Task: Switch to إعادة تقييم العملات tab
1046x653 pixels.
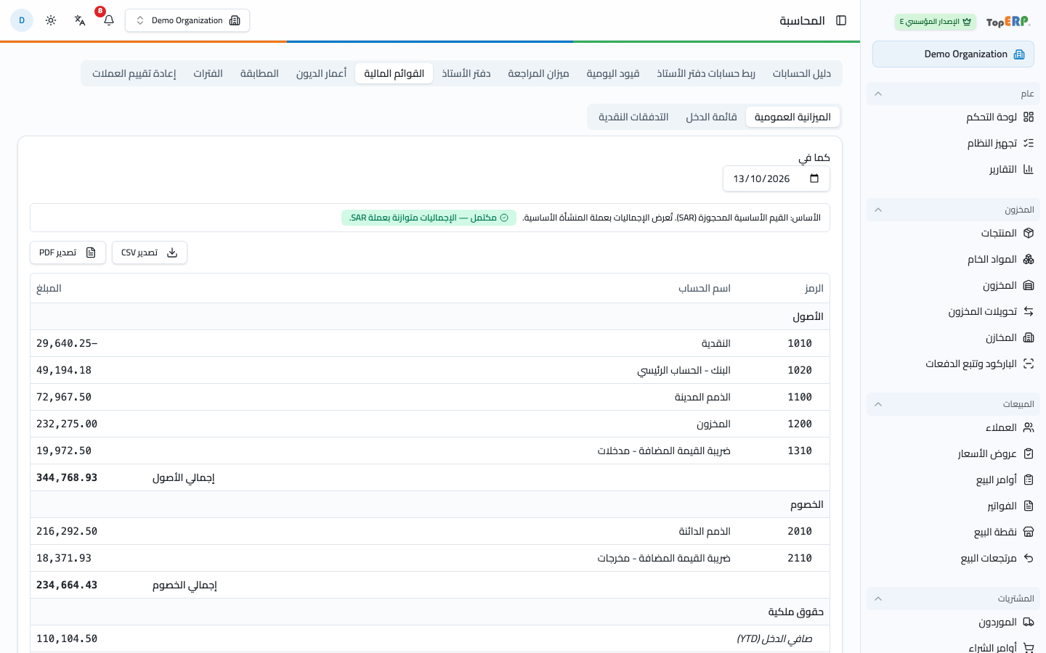Action: click(134, 73)
